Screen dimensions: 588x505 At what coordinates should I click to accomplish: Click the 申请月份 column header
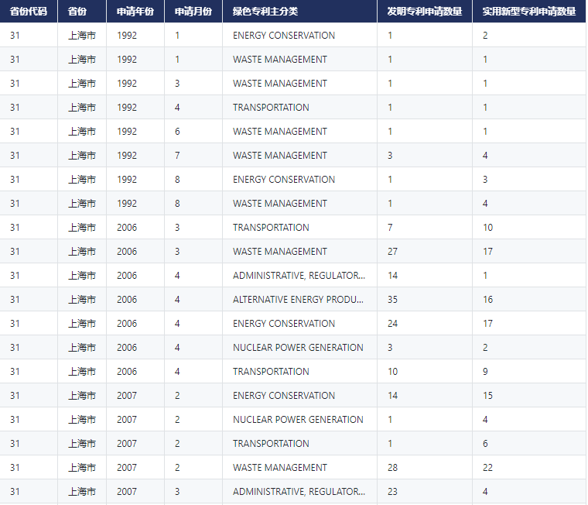coord(193,12)
